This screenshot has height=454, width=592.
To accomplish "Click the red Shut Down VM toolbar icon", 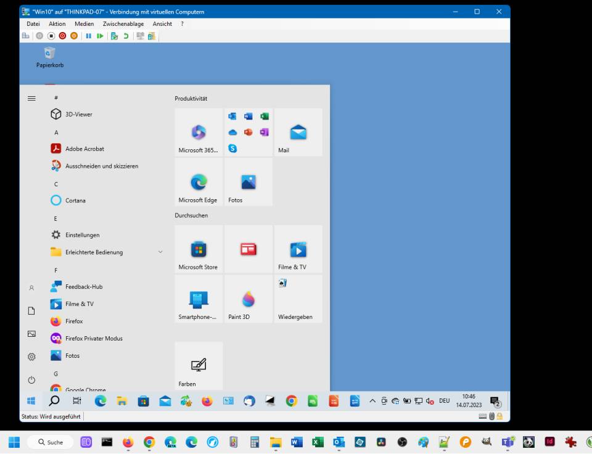I will [62, 36].
